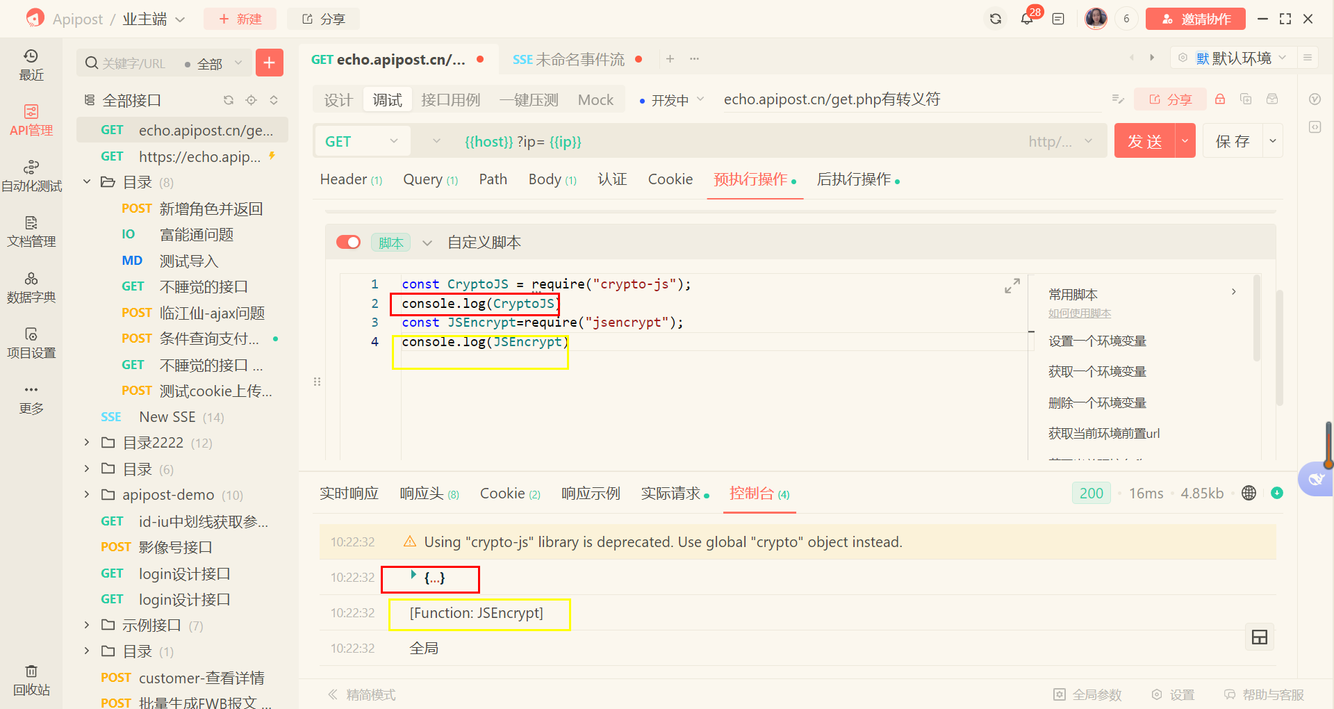Click the lock icon beside 分享
Screen dimensions: 1334x709
click(1220, 99)
